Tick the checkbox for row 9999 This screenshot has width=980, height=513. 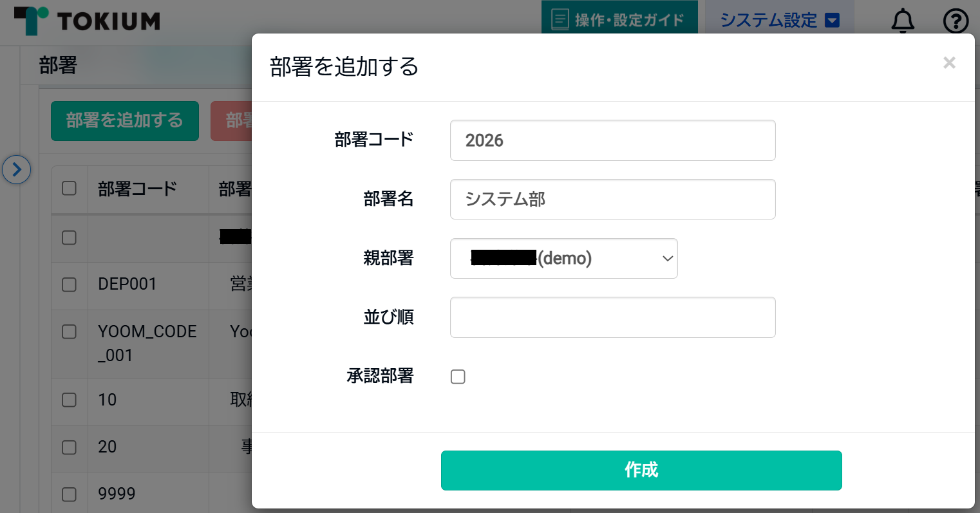[x=69, y=494]
